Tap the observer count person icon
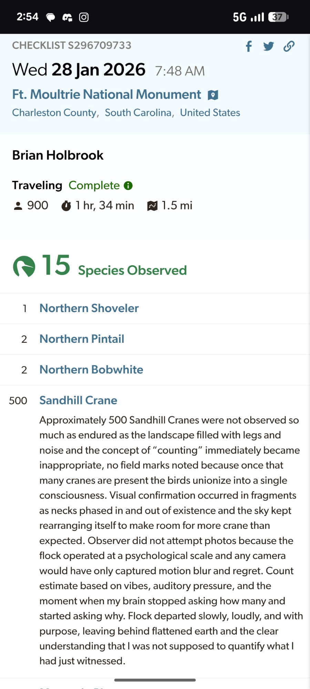 pos(18,206)
